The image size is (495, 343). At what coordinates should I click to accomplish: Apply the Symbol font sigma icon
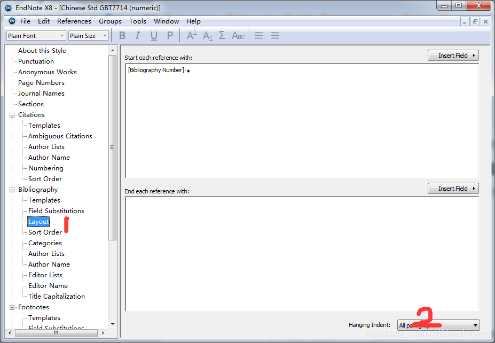223,35
